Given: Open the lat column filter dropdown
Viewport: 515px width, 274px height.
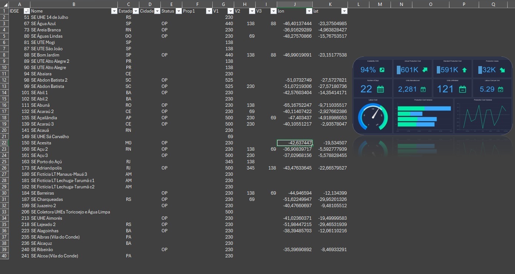Looking at the screenshot, I should pos(344,11).
